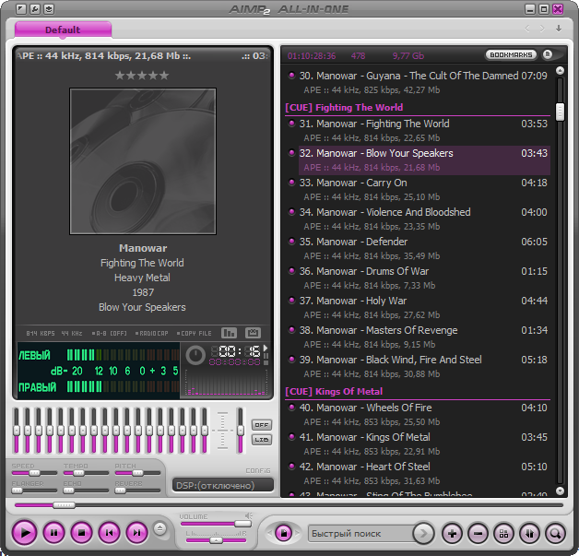Open the third title bar utilities icon
This screenshot has height=556, width=579.
coord(49,9)
